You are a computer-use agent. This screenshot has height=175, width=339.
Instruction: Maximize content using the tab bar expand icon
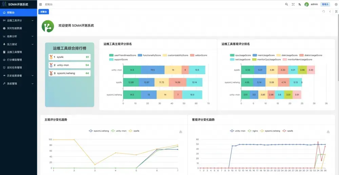click(336, 12)
